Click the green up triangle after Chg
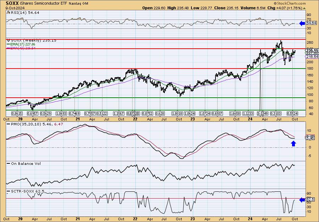This screenshot has width=319, height=222. tap(304, 8)
